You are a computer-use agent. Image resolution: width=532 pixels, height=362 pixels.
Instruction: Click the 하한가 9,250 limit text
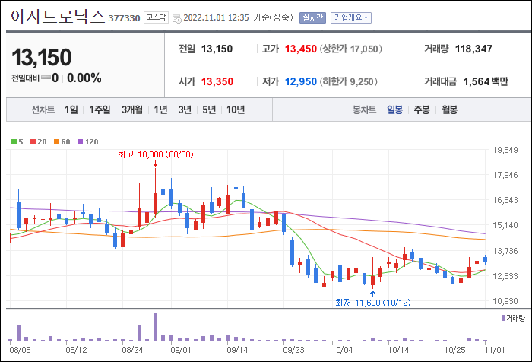348,81
